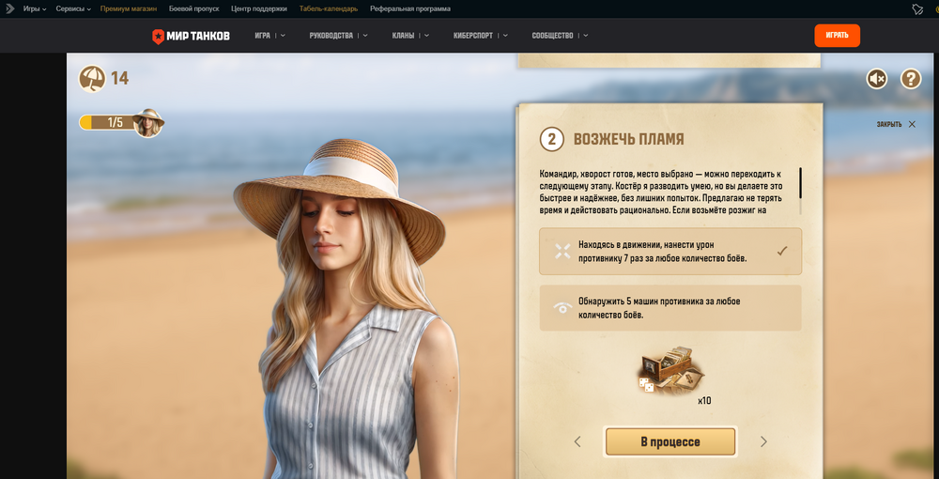Viewport: 939px width, 479px height.
Task: Expand the Кланы dropdown chevron
Action: point(426,36)
